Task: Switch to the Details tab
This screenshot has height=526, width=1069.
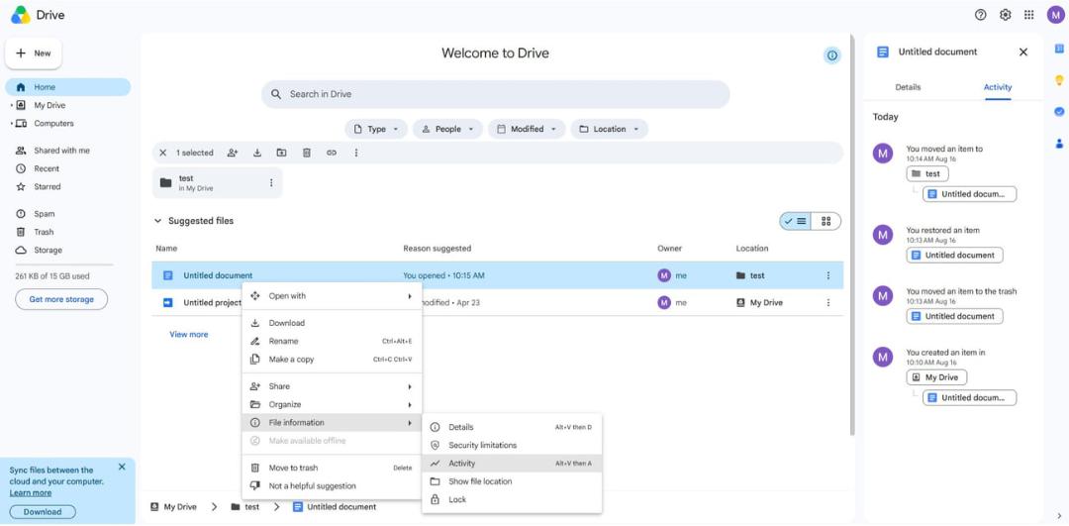Action: (x=908, y=87)
